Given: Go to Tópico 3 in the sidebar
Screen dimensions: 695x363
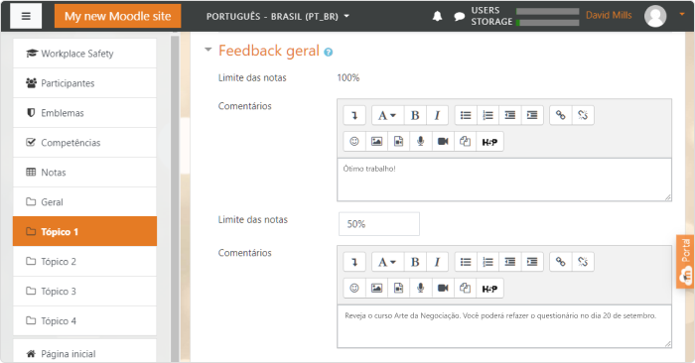Looking at the screenshot, I should click(84, 291).
